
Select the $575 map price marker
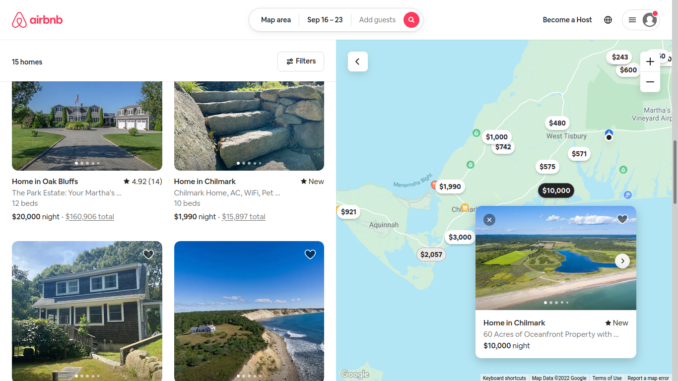pos(547,167)
